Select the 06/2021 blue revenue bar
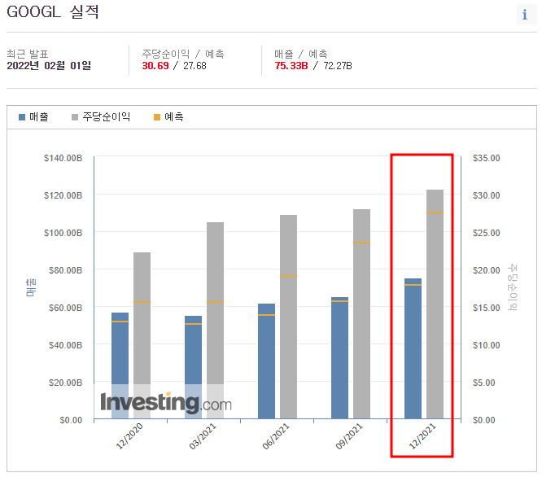542x477 pixels. tap(266, 361)
